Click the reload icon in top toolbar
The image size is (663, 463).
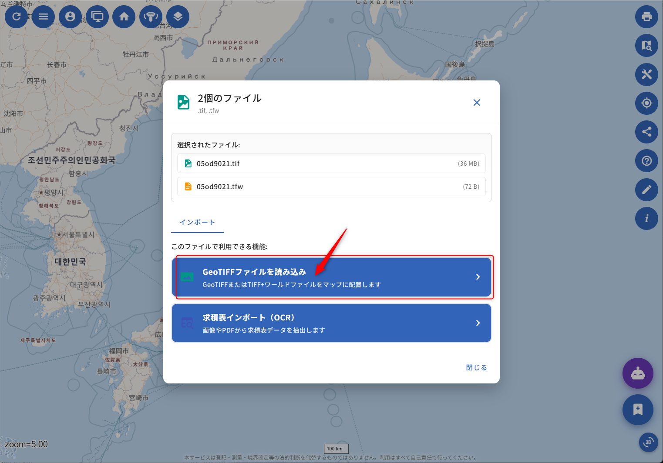(x=16, y=17)
